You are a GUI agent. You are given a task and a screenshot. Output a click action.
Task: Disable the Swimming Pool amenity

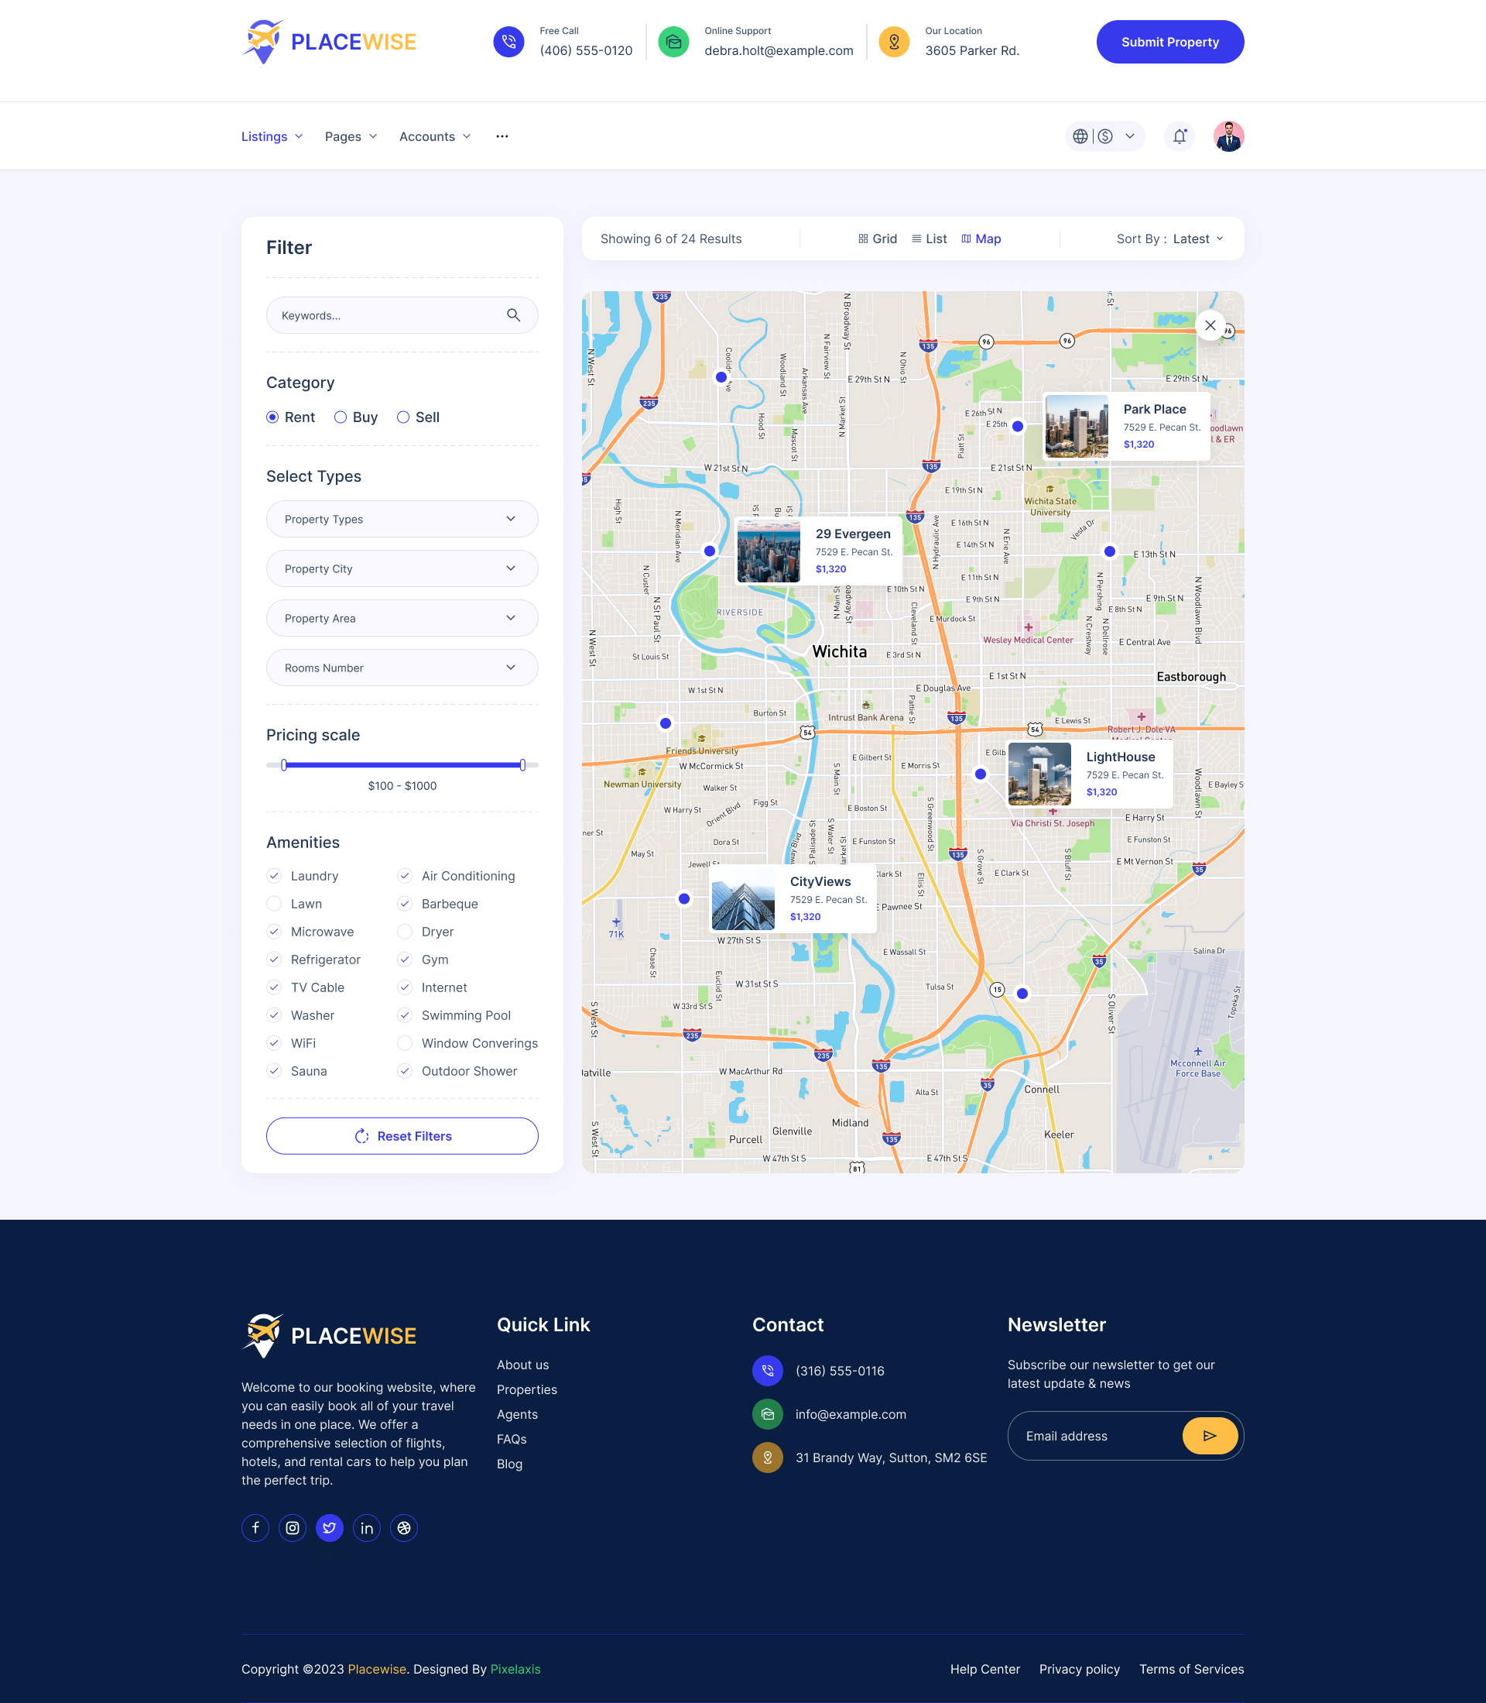pyautogui.click(x=404, y=1015)
